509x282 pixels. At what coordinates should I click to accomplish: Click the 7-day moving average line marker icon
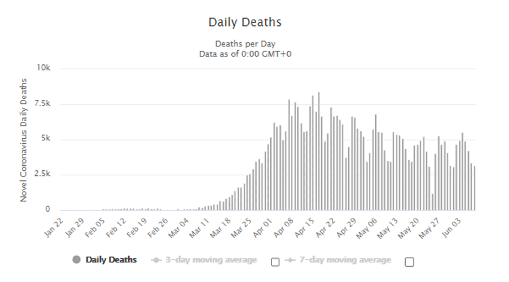tap(290, 260)
